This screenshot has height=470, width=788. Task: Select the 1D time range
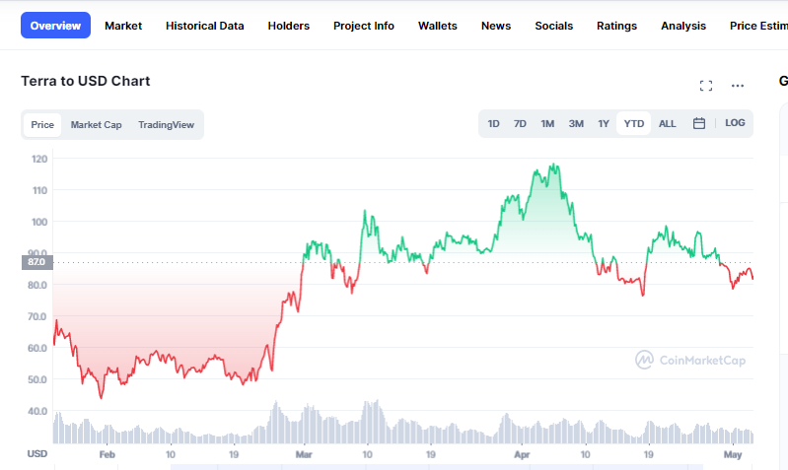(x=493, y=123)
